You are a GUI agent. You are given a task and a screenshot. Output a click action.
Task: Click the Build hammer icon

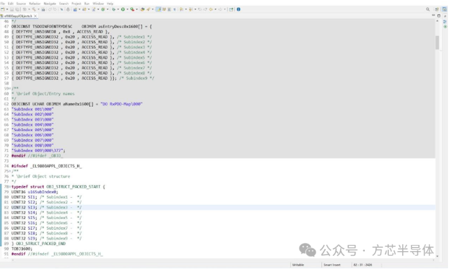(34, 9)
